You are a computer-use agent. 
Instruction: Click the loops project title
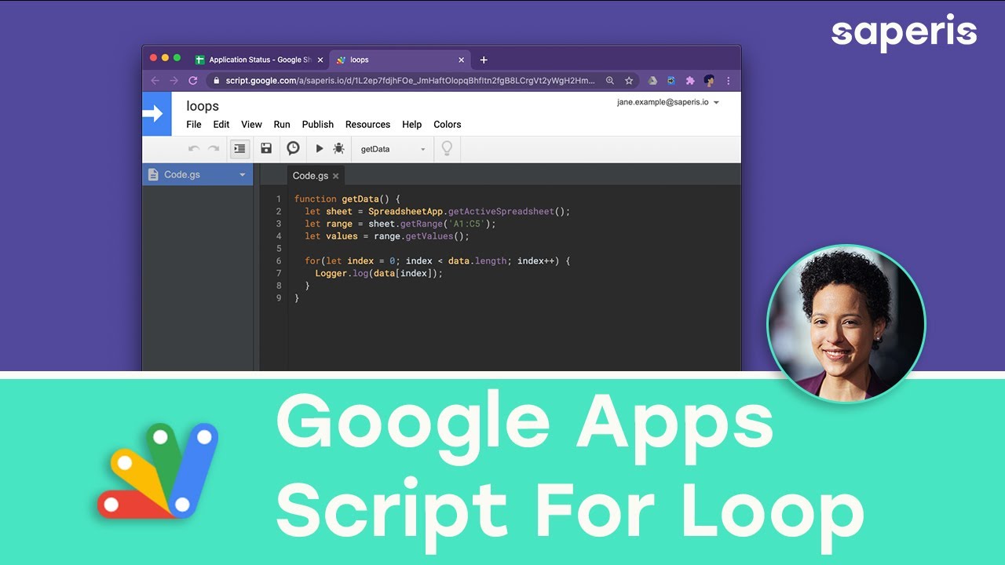[x=203, y=106]
